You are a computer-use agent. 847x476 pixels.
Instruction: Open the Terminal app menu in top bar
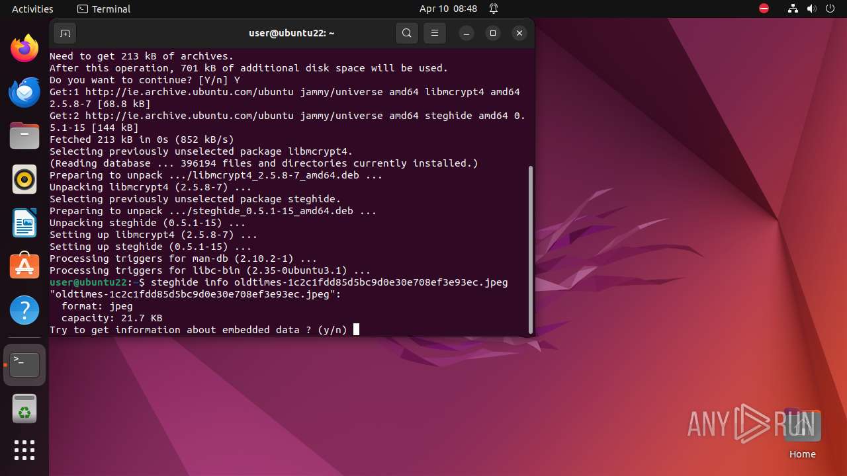[x=104, y=9]
